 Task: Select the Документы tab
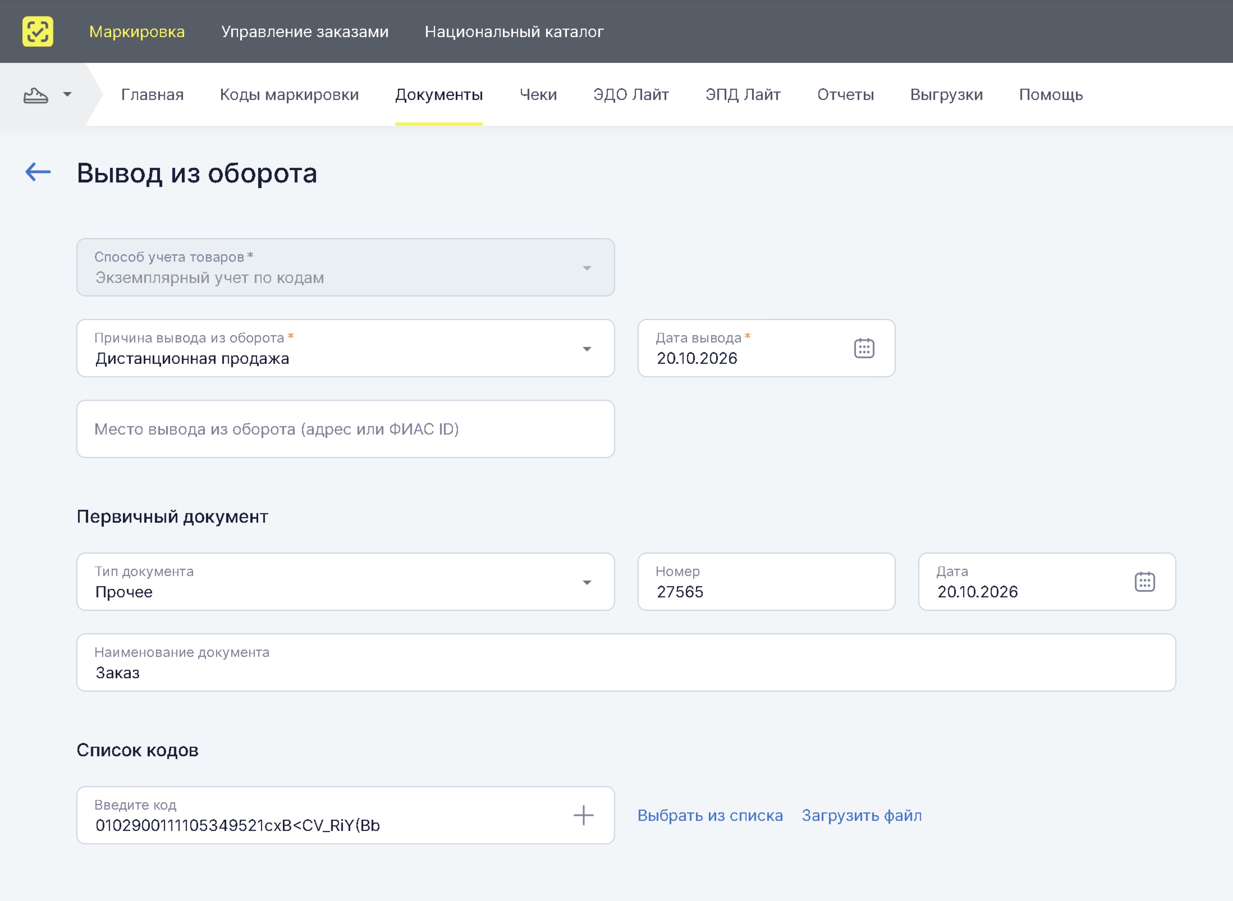pos(439,95)
